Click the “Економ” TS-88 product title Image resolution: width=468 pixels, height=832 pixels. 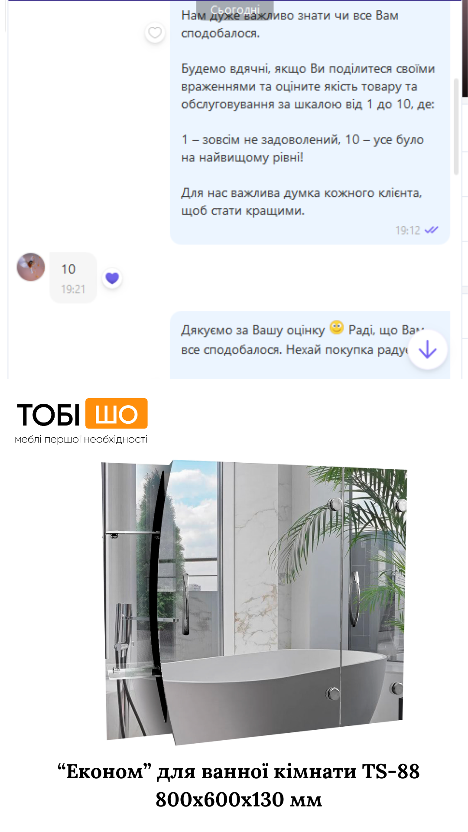[x=239, y=771]
